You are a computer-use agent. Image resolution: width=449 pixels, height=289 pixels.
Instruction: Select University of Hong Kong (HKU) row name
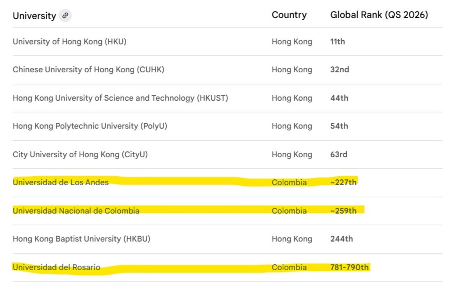tap(69, 42)
